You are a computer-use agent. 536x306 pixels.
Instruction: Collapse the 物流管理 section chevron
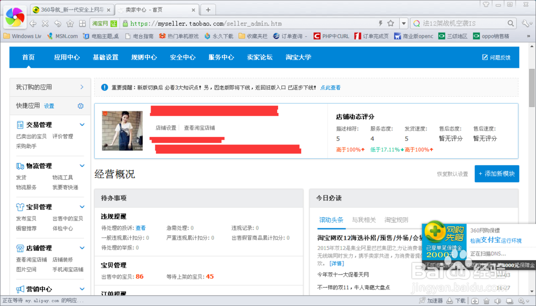[x=82, y=166]
